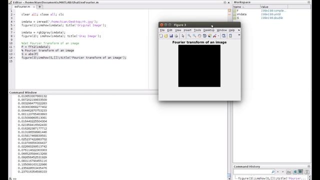Screen dimensions: 320x180
Task: Add a new editor tab with plus button
Action: pos(39,6)
